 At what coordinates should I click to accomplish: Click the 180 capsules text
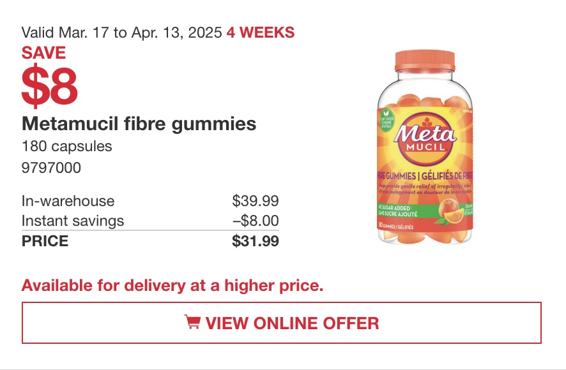coord(66,146)
